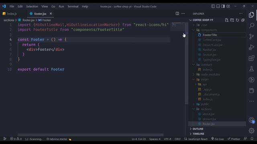Click sections in the breadcrumb
This screenshot has height=144, width=257.
9,20
